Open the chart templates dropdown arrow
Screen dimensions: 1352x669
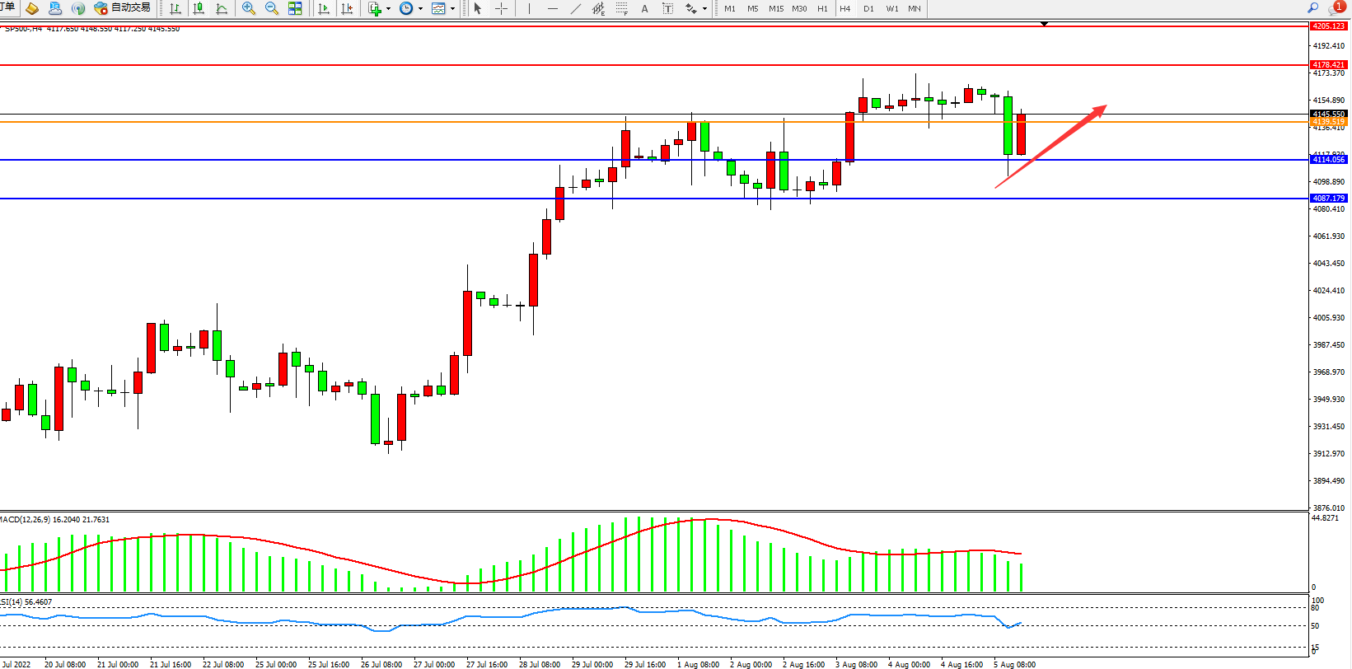coord(452,9)
